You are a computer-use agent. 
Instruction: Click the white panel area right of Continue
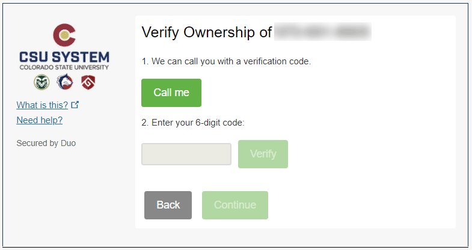pos(361,205)
